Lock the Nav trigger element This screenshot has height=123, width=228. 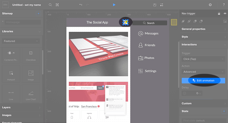coord(219,14)
